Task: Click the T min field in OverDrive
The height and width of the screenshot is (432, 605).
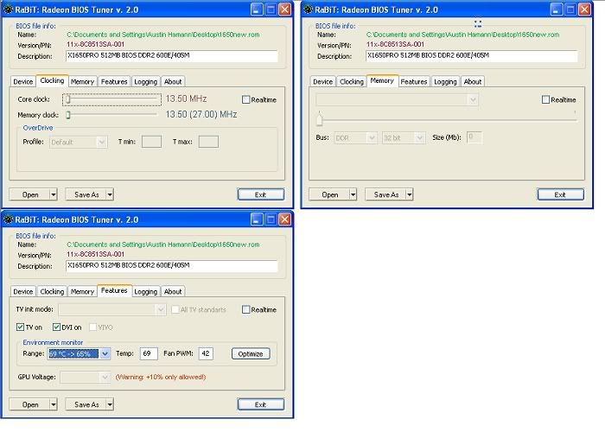Action: 151,142
